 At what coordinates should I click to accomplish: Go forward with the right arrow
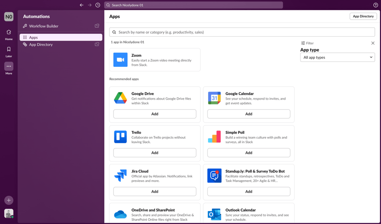click(90, 5)
